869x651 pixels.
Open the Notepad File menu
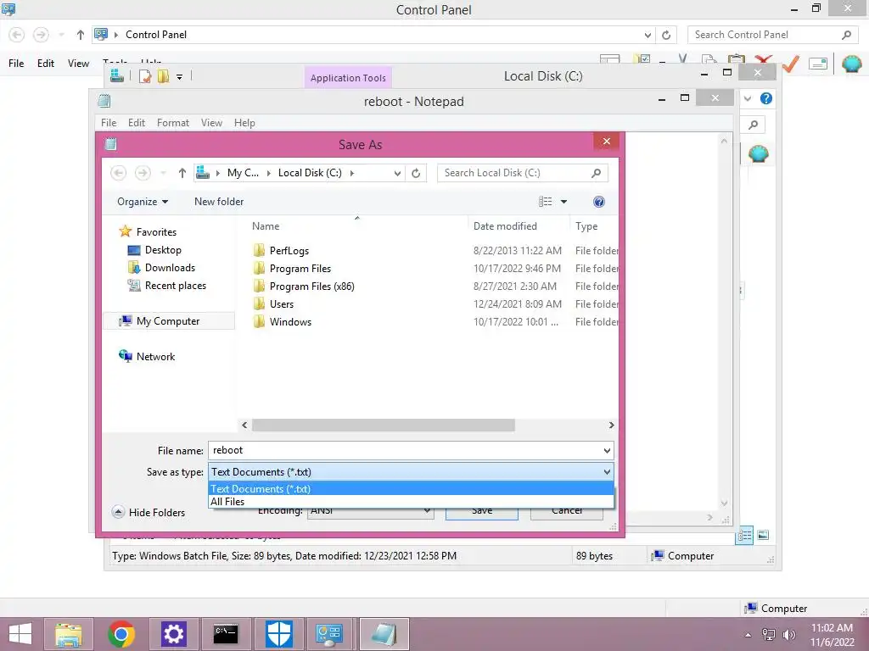click(109, 123)
